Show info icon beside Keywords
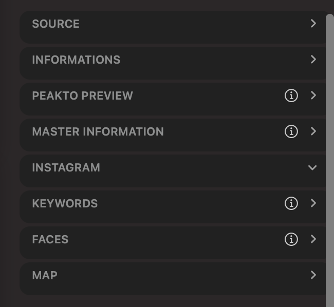The width and height of the screenshot is (334, 307). 291,203
